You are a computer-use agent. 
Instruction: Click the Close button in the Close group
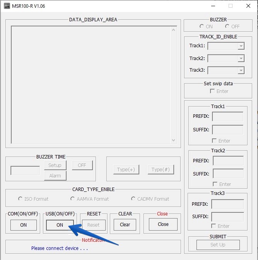click(x=163, y=224)
